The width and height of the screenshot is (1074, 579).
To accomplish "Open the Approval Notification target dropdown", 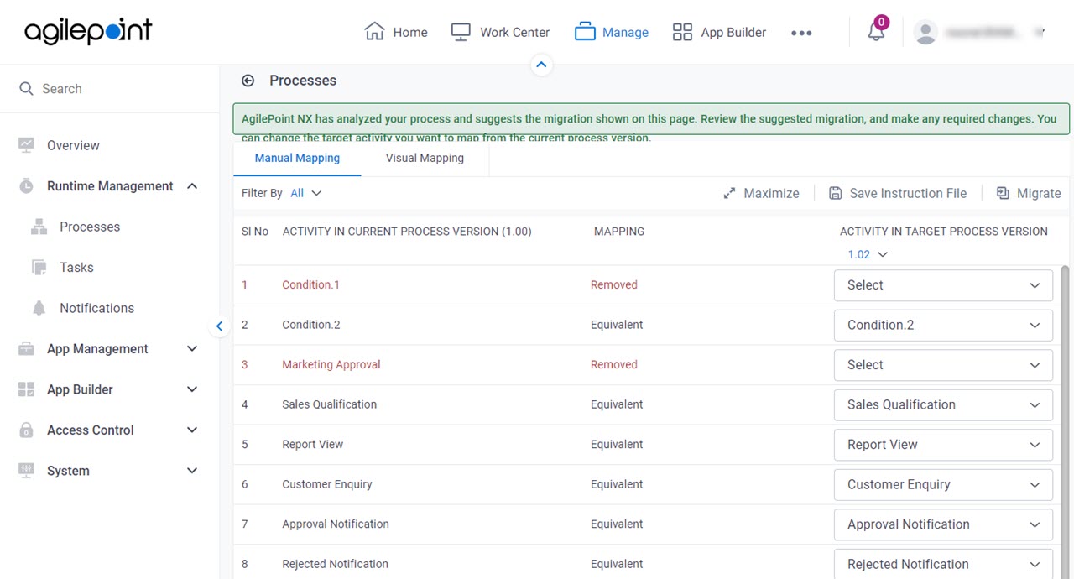I will point(943,524).
